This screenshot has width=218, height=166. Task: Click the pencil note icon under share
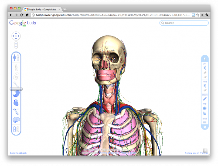pos(205,99)
